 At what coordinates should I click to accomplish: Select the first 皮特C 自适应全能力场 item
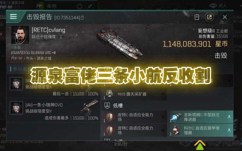tap(134, 117)
